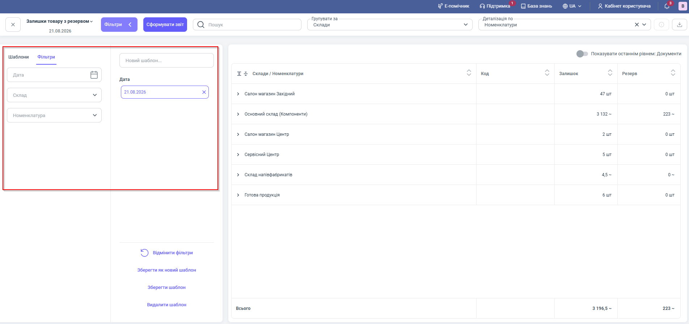Switch to the Шаблони tab

[x=18, y=57]
